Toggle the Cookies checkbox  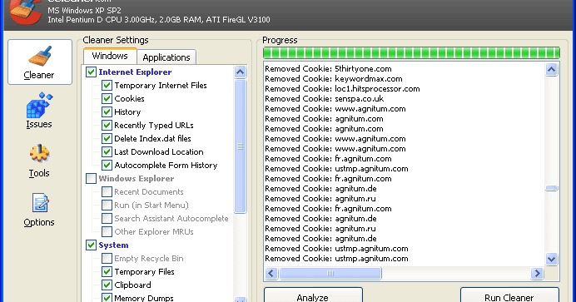[x=107, y=99]
